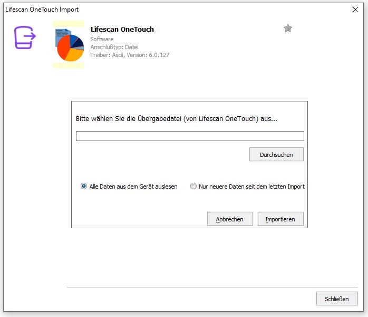This screenshot has height=317, width=368.
Task: Start import with Importieren button
Action: tap(280, 219)
